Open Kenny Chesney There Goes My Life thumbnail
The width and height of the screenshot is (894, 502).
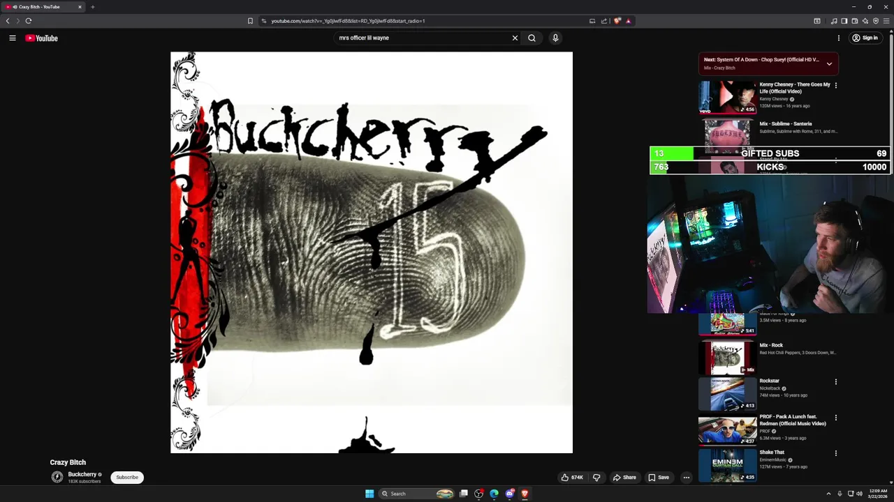727,98
